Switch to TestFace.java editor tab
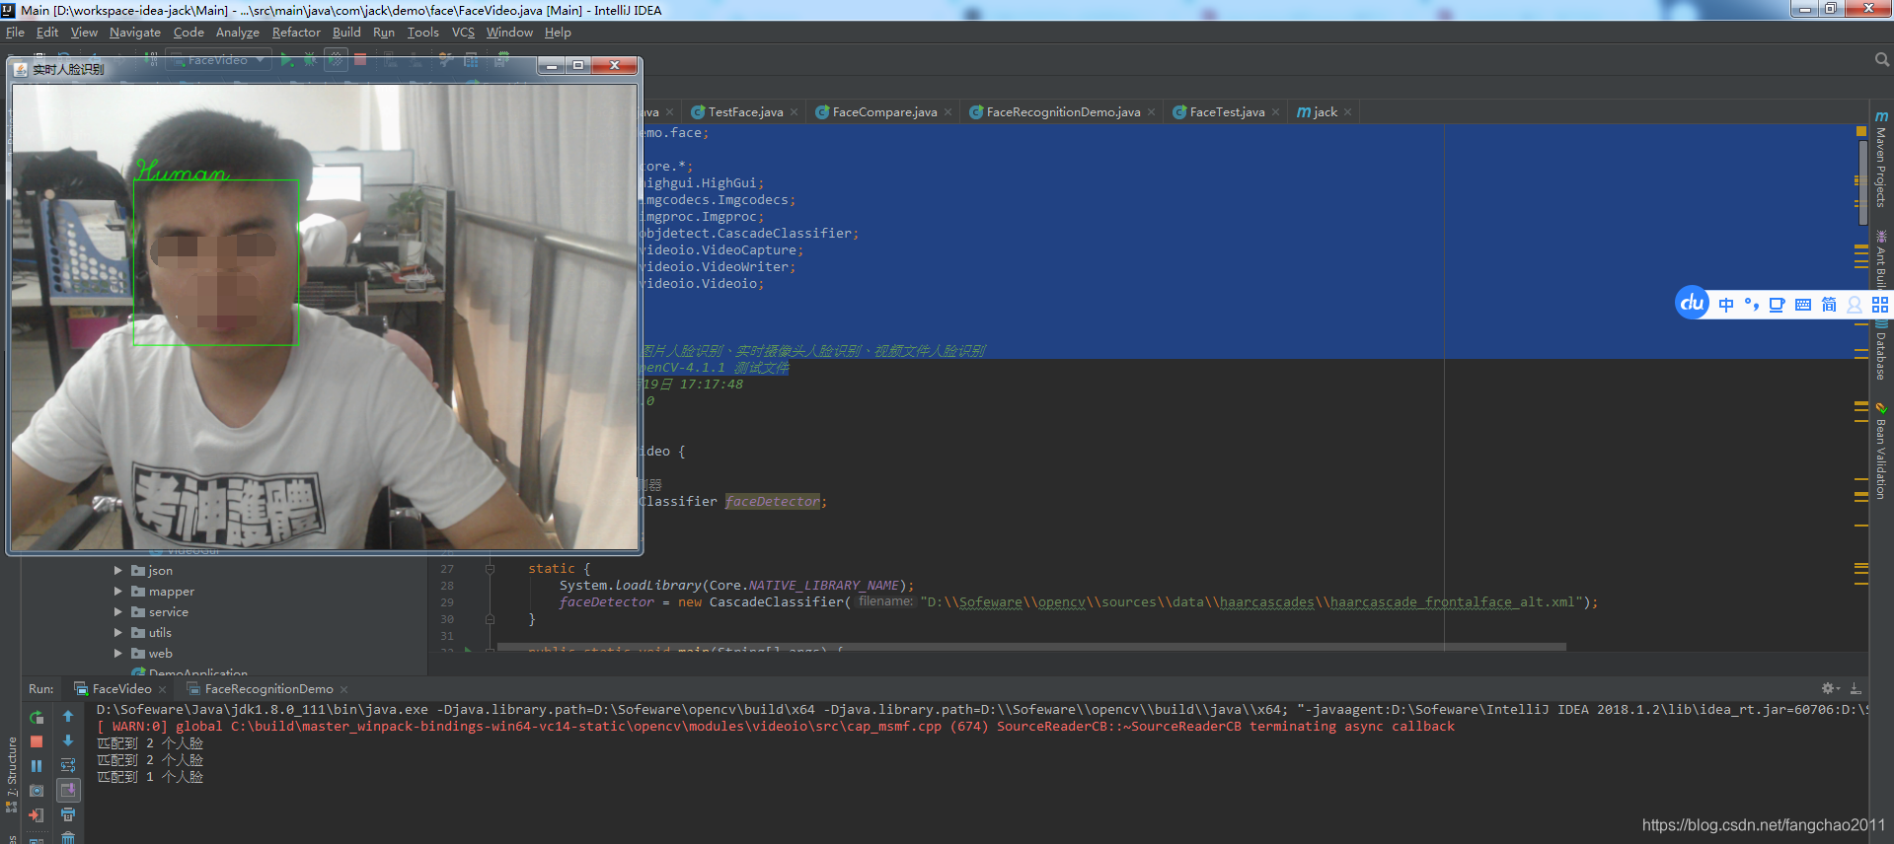 click(x=745, y=112)
